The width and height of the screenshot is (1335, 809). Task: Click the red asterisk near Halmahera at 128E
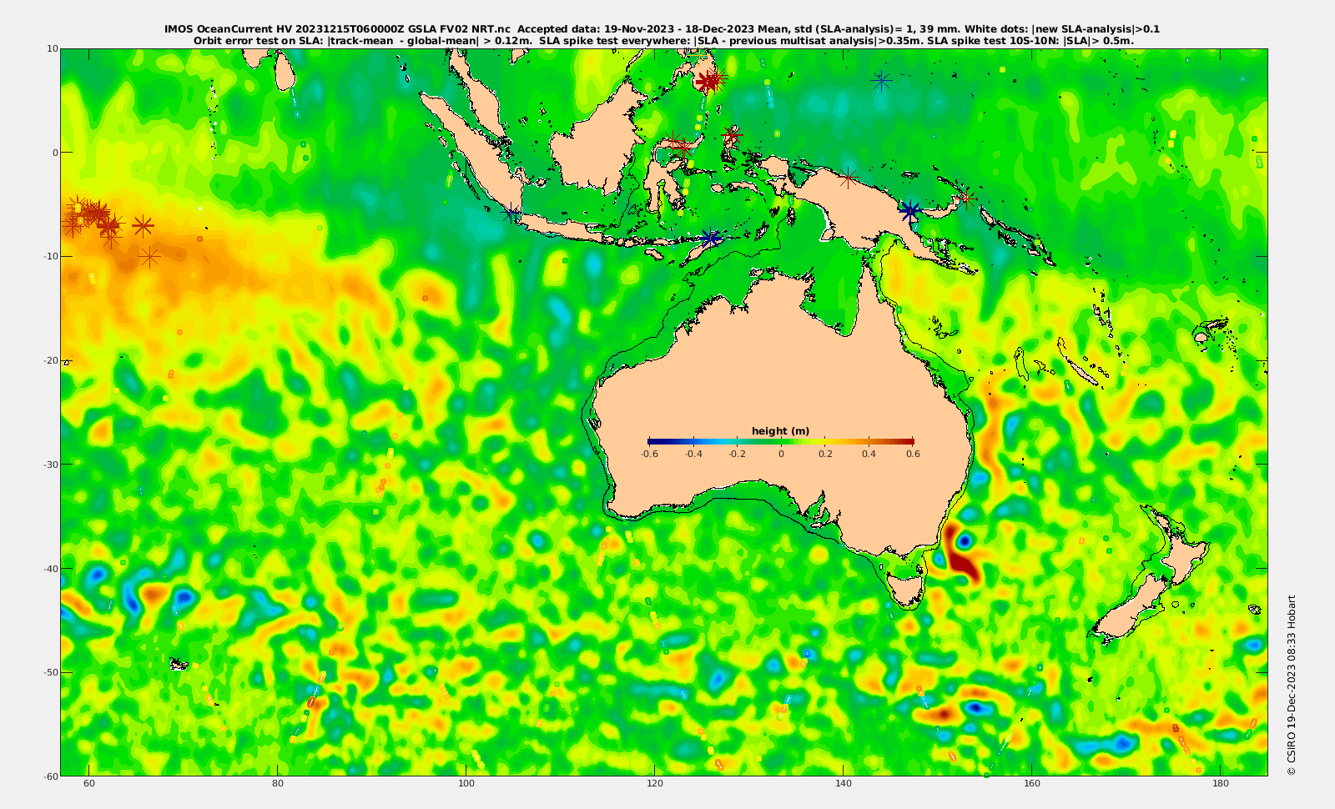(732, 135)
